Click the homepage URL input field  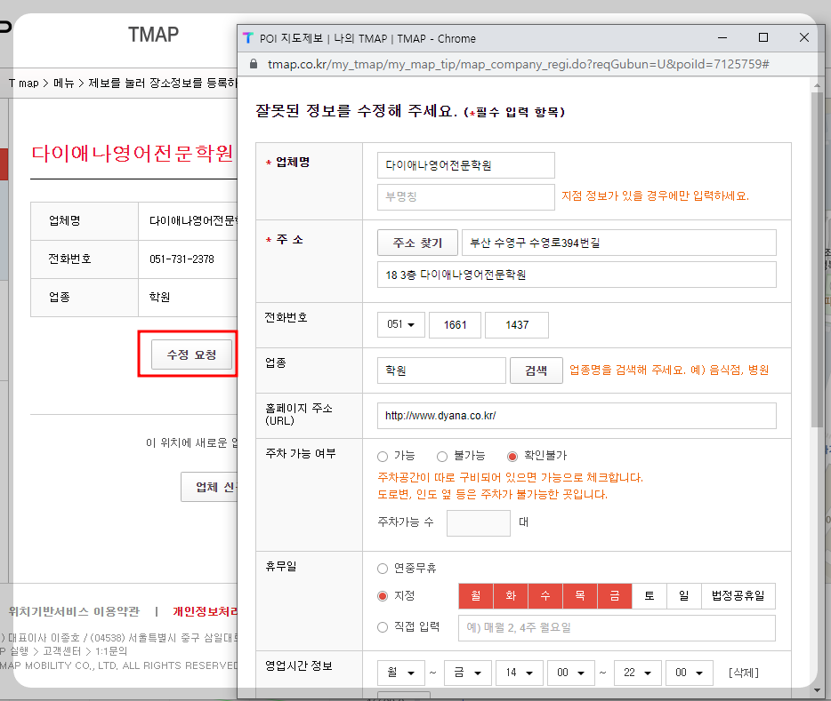(x=577, y=416)
